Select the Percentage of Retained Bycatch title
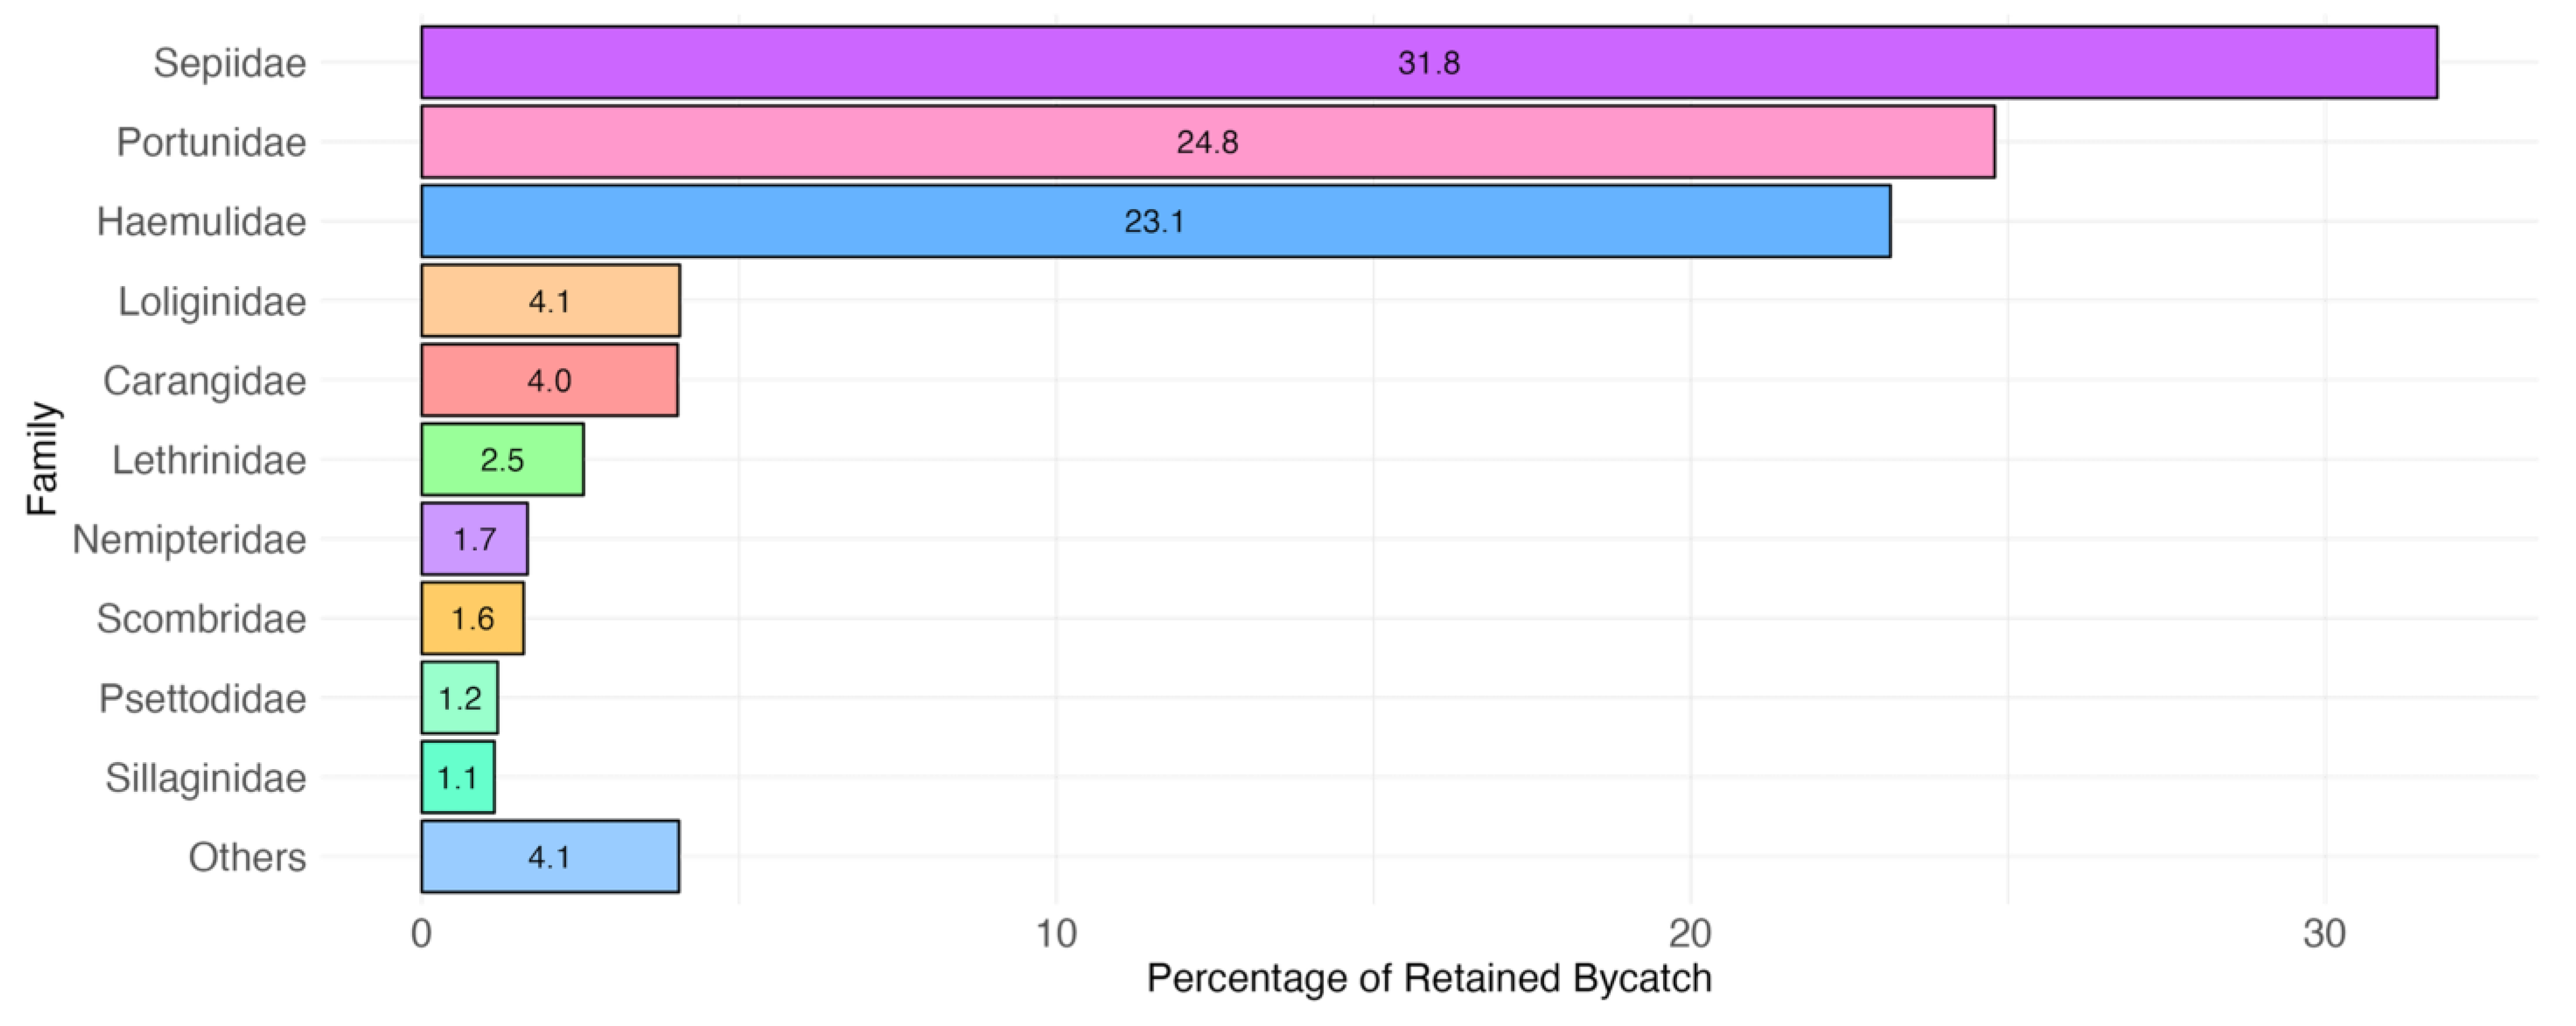The image size is (2576, 1026). click(1429, 978)
